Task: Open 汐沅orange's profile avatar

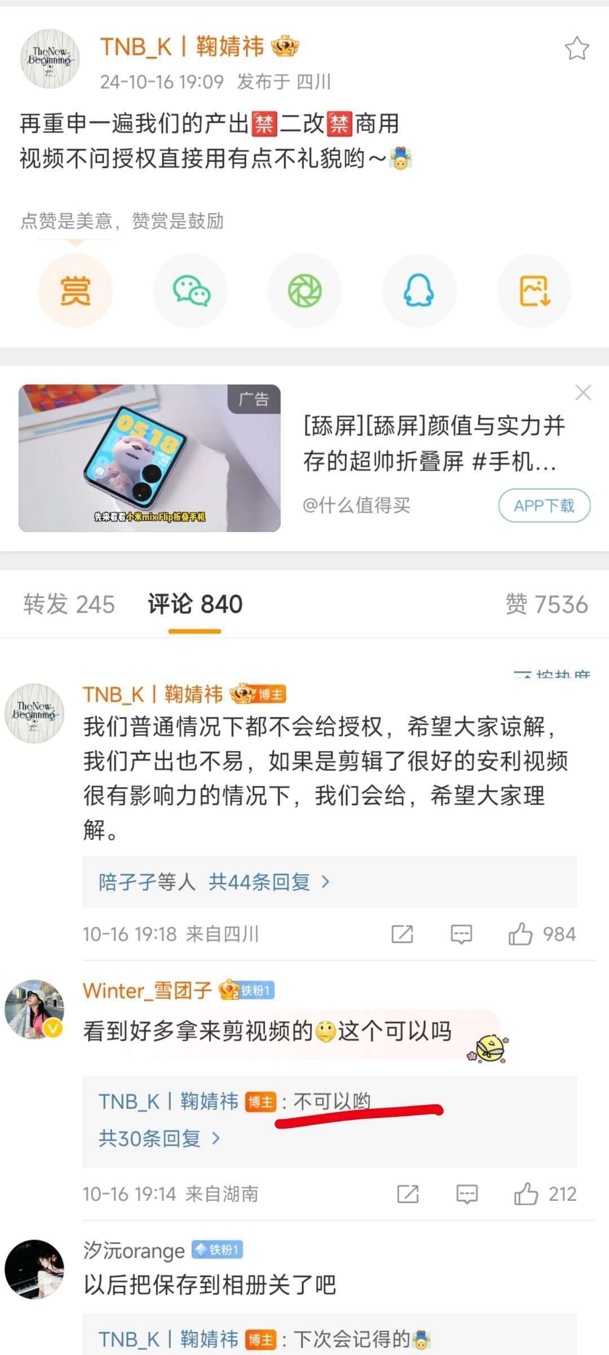Action: pos(34,1269)
